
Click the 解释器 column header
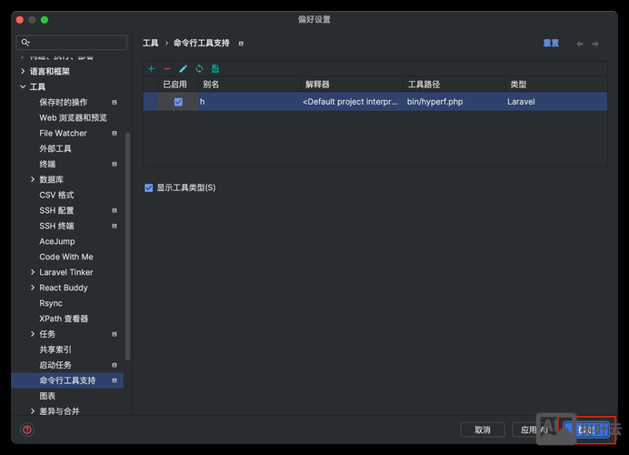point(352,85)
